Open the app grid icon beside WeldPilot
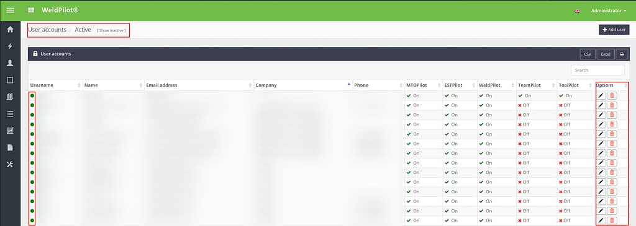The height and width of the screenshot is (226, 636). 31,10
